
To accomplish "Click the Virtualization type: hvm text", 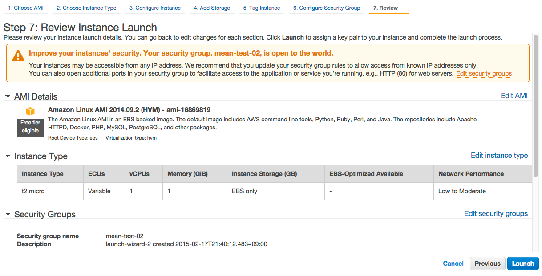I will (x=131, y=138).
